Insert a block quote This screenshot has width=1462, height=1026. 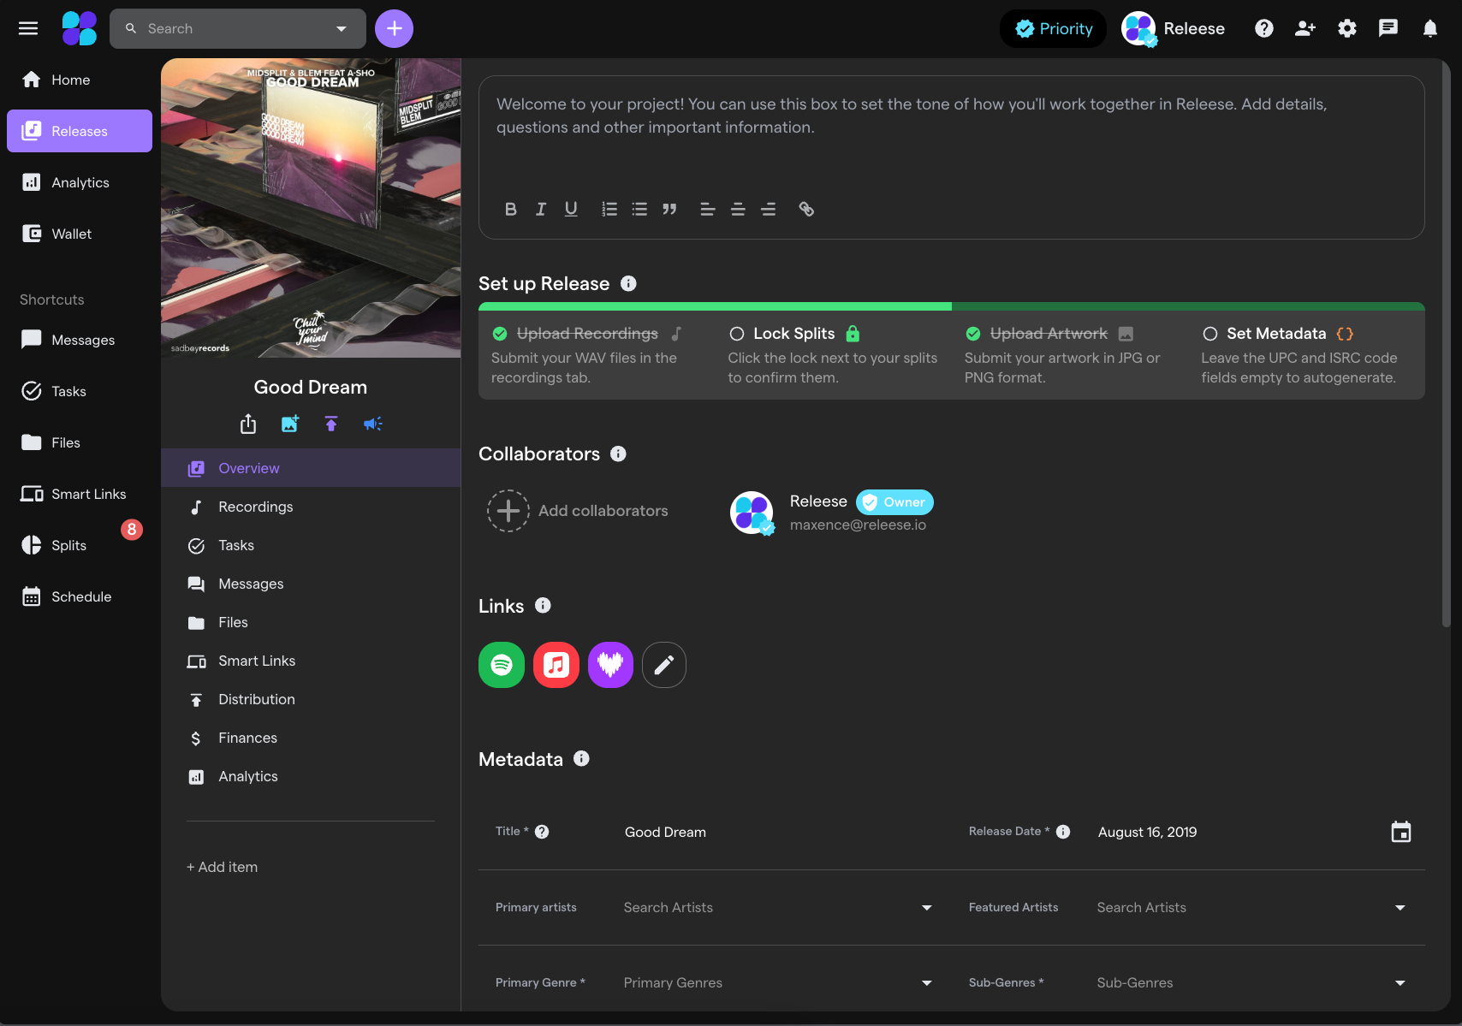tap(669, 209)
